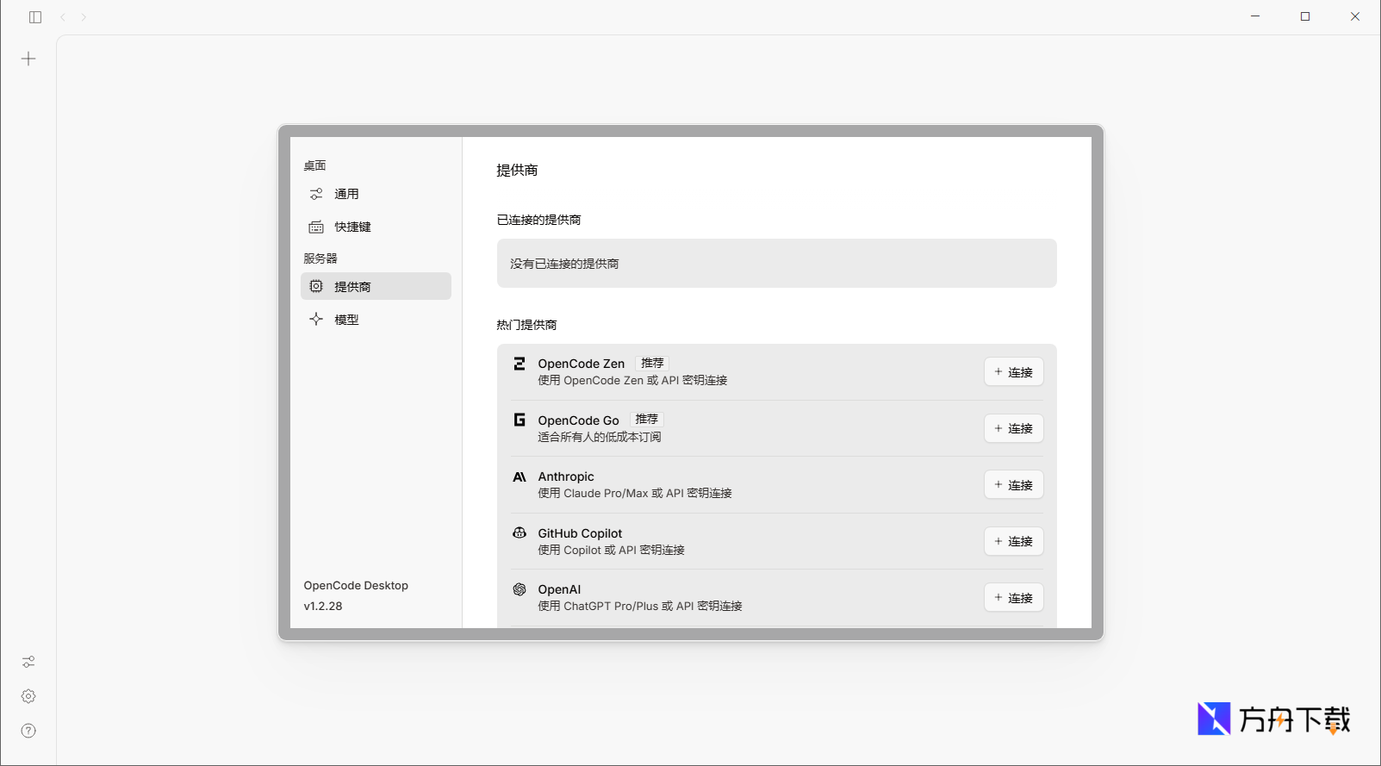This screenshot has height=766, width=1381.
Task: Click version text v1.2.28
Action: [x=323, y=606]
